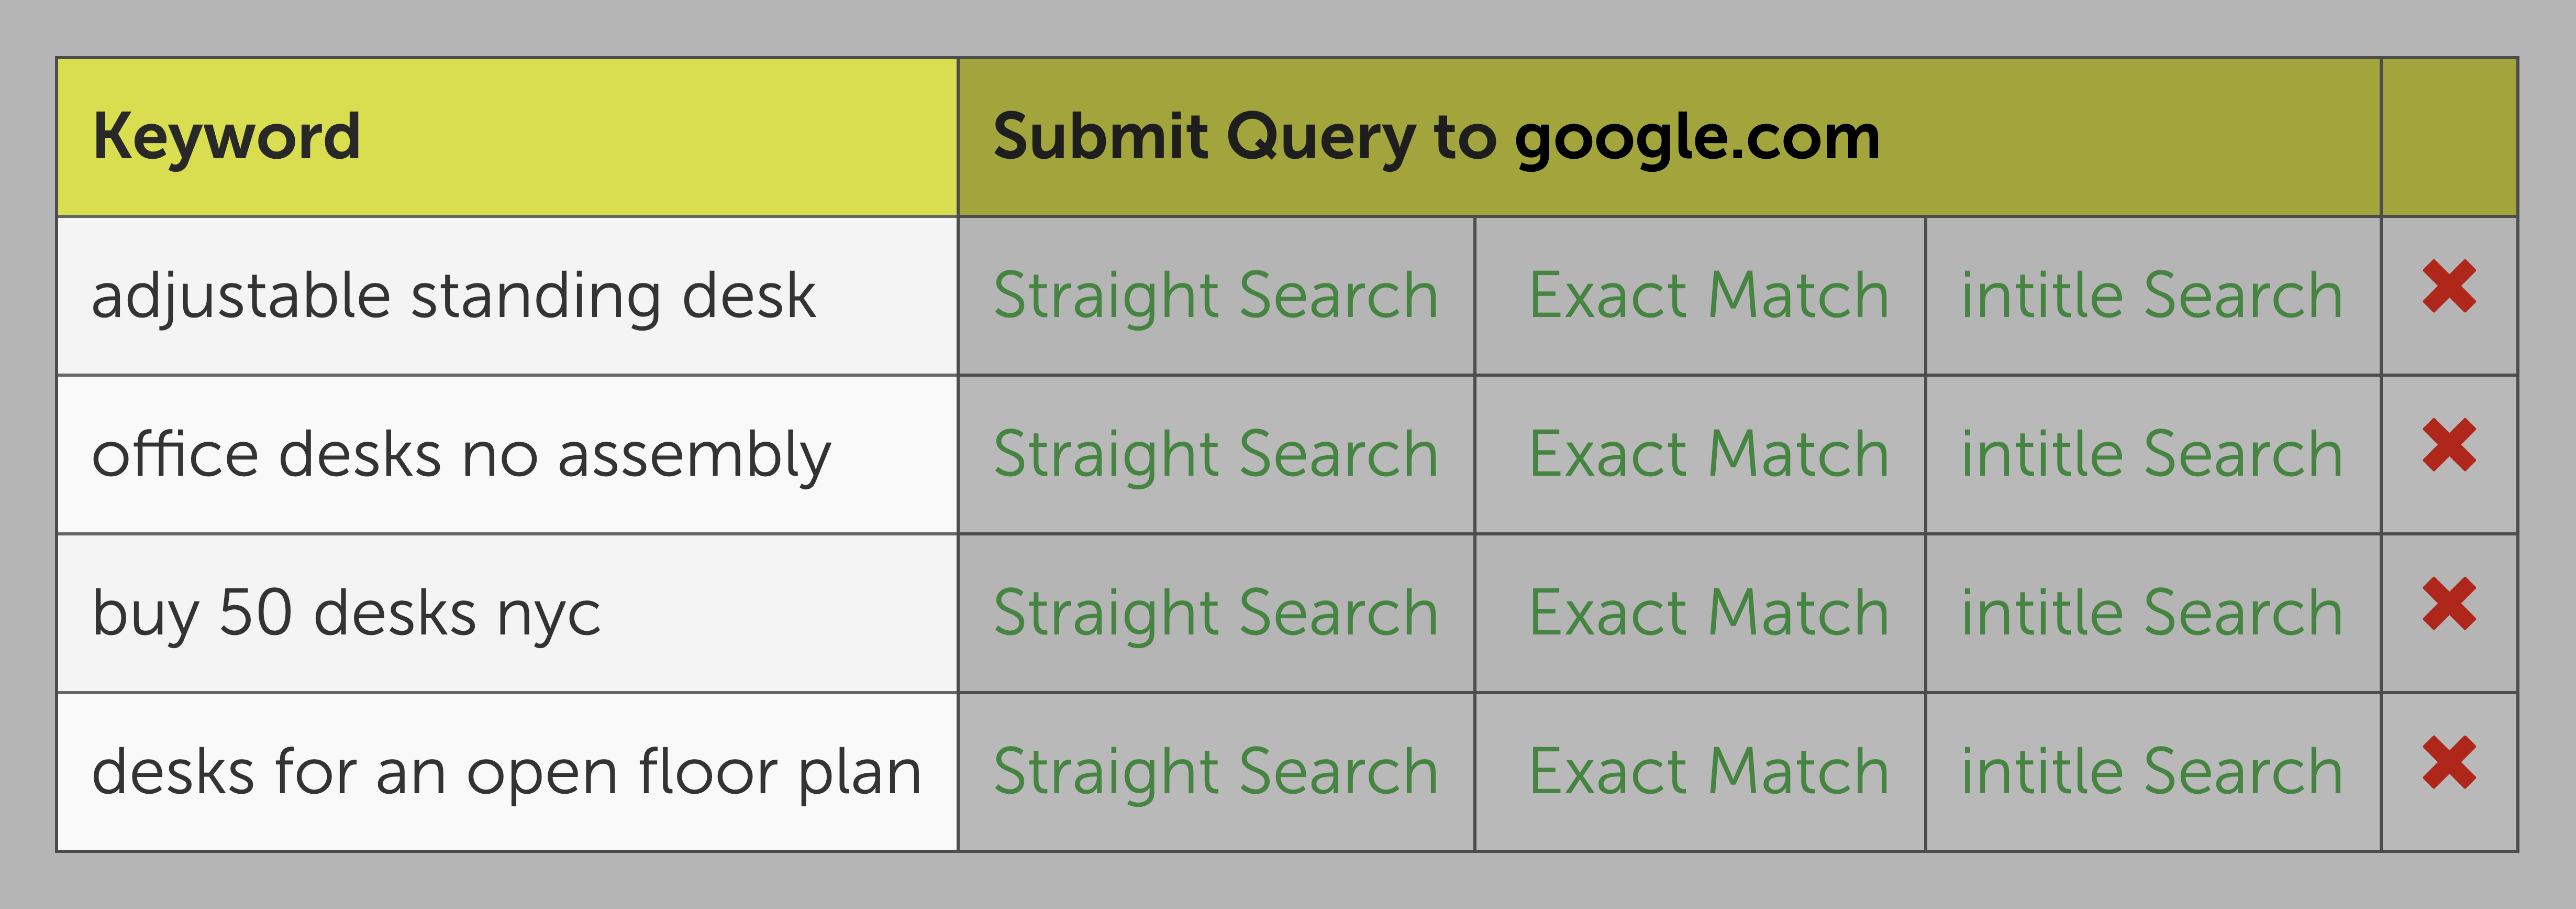Image resolution: width=2576 pixels, height=909 pixels.
Task: Select the adjustable standing desk keyword cell
Action: 507,297
